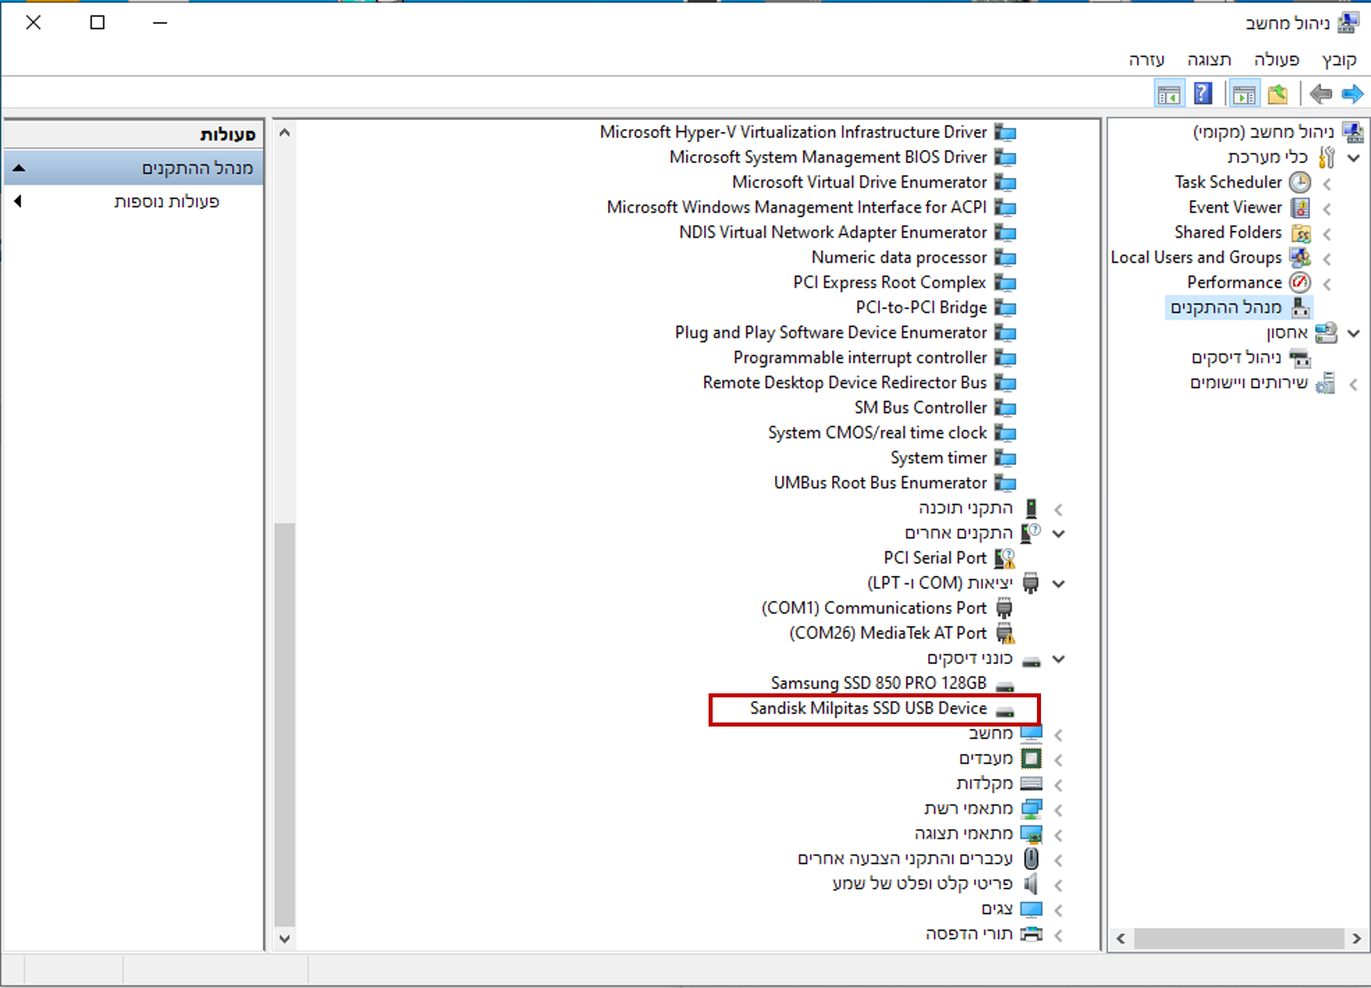This screenshot has height=988, width=1371.
Task: Select System timer device
Action: point(939,458)
